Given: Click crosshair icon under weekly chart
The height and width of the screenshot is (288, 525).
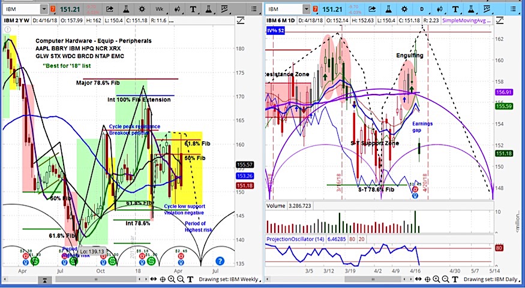Looking at the screenshot, I should click(x=163, y=279).
